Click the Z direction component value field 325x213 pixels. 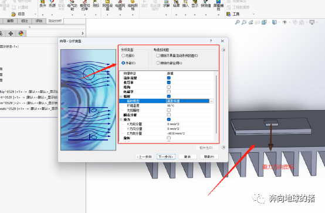(190, 133)
